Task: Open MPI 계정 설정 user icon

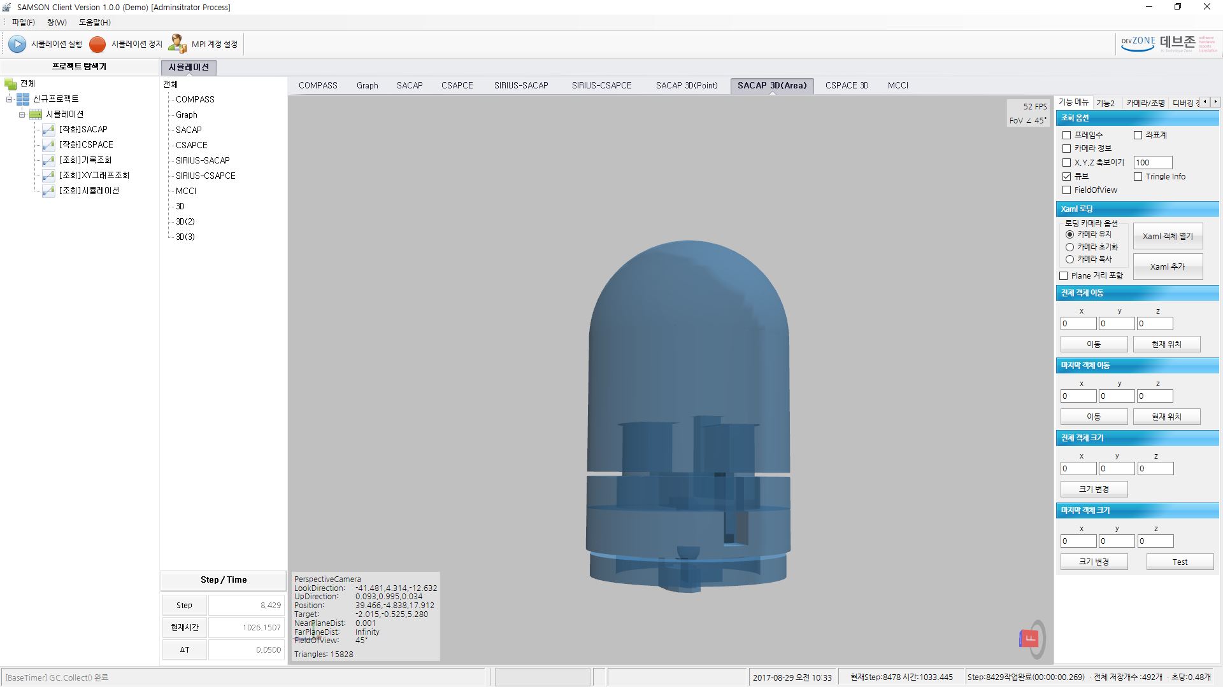Action: (177, 44)
